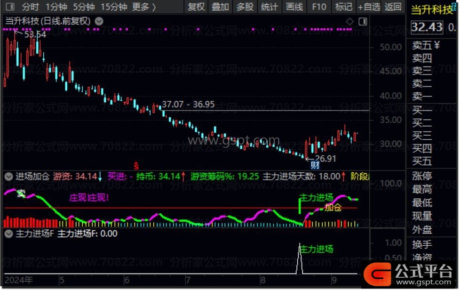Click the 现量 current volume label
Viewport: 460px width, 290px height.
pyautogui.click(x=422, y=216)
